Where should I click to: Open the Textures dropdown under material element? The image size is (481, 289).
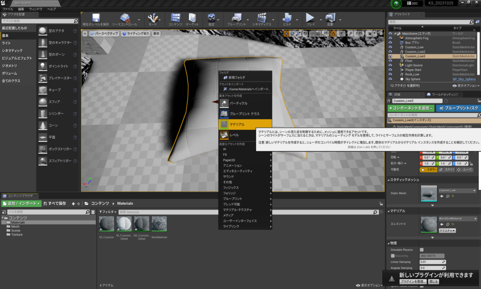coord(447,230)
